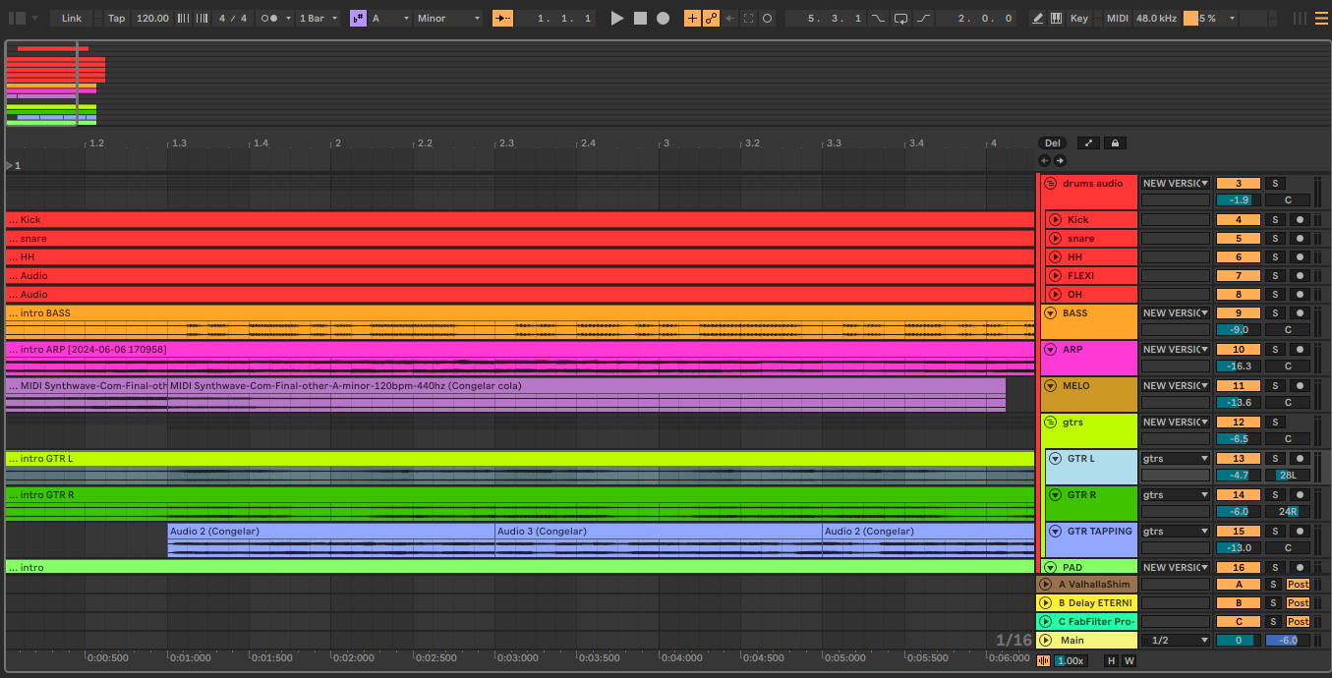Image resolution: width=1332 pixels, height=678 pixels.
Task: Unfold the snare track
Action: [x=1055, y=239]
